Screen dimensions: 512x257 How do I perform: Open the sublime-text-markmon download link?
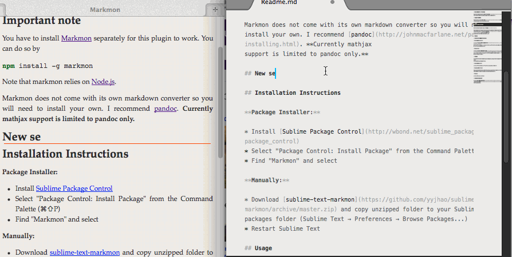tap(85, 252)
